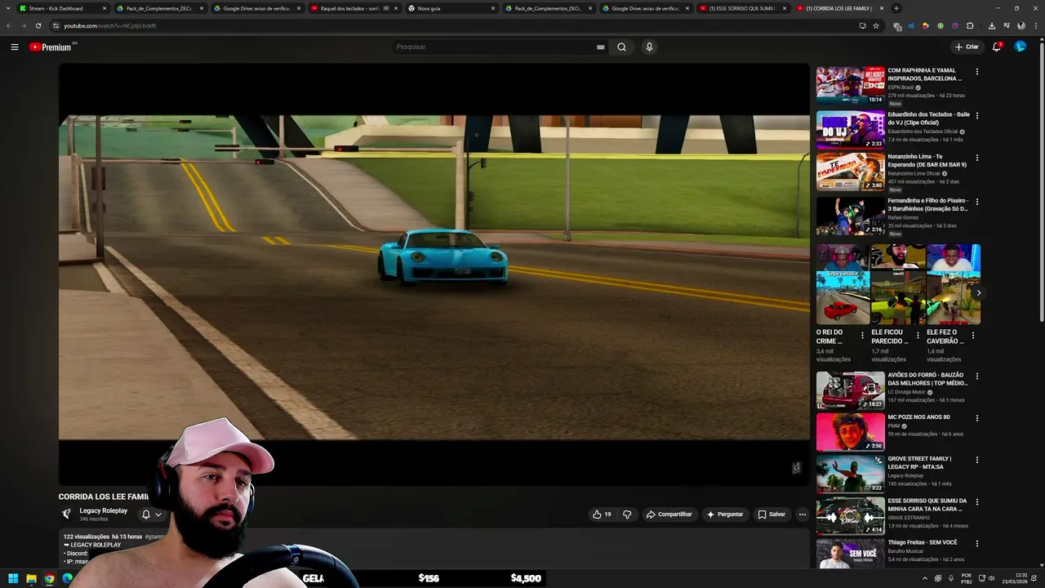The width and height of the screenshot is (1045, 588).
Task: Open the Legacy Roleplay channel name link
Action: [103, 510]
